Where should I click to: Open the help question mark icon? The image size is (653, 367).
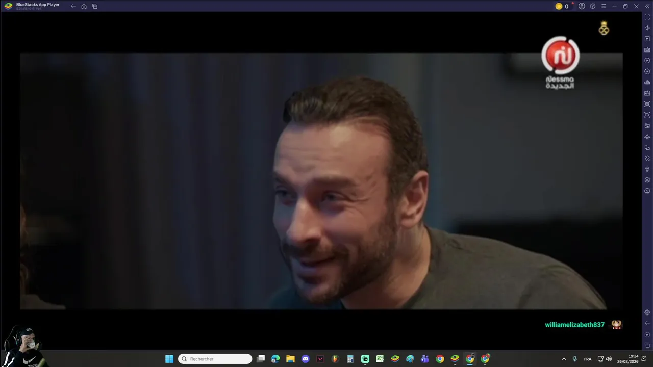tap(593, 6)
